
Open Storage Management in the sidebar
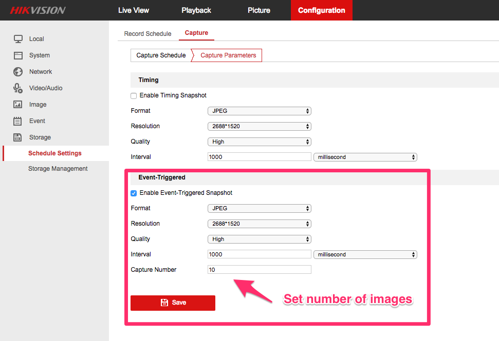coord(58,169)
